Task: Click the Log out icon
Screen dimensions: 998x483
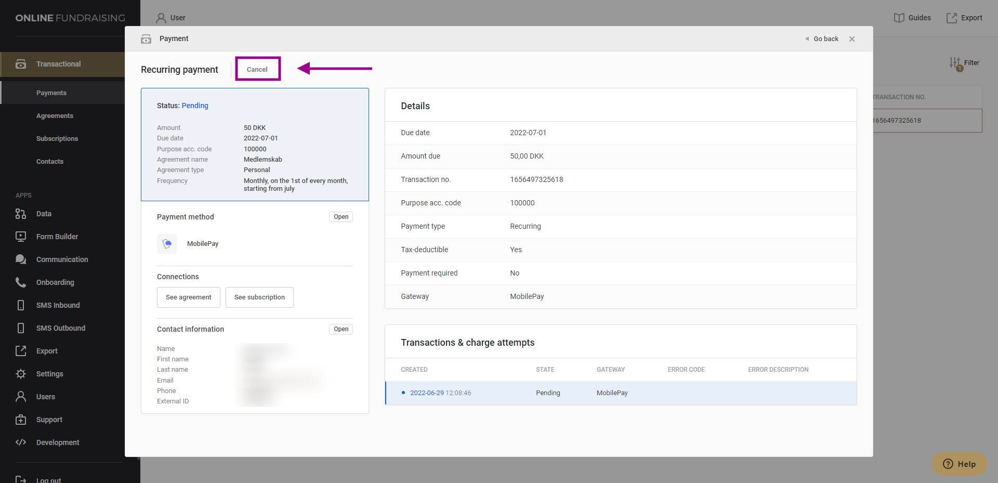Action: pos(21,479)
